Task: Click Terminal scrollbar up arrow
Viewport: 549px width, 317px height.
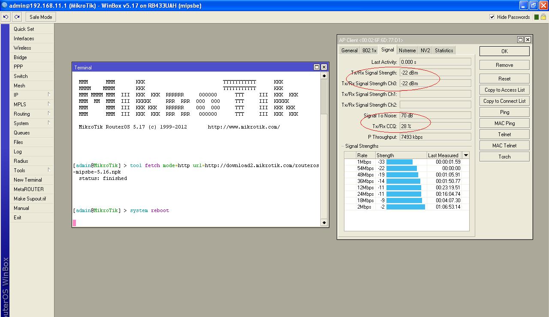Action: pyautogui.click(x=324, y=75)
